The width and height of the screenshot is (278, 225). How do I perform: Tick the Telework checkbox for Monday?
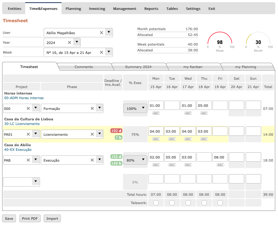pos(156,203)
